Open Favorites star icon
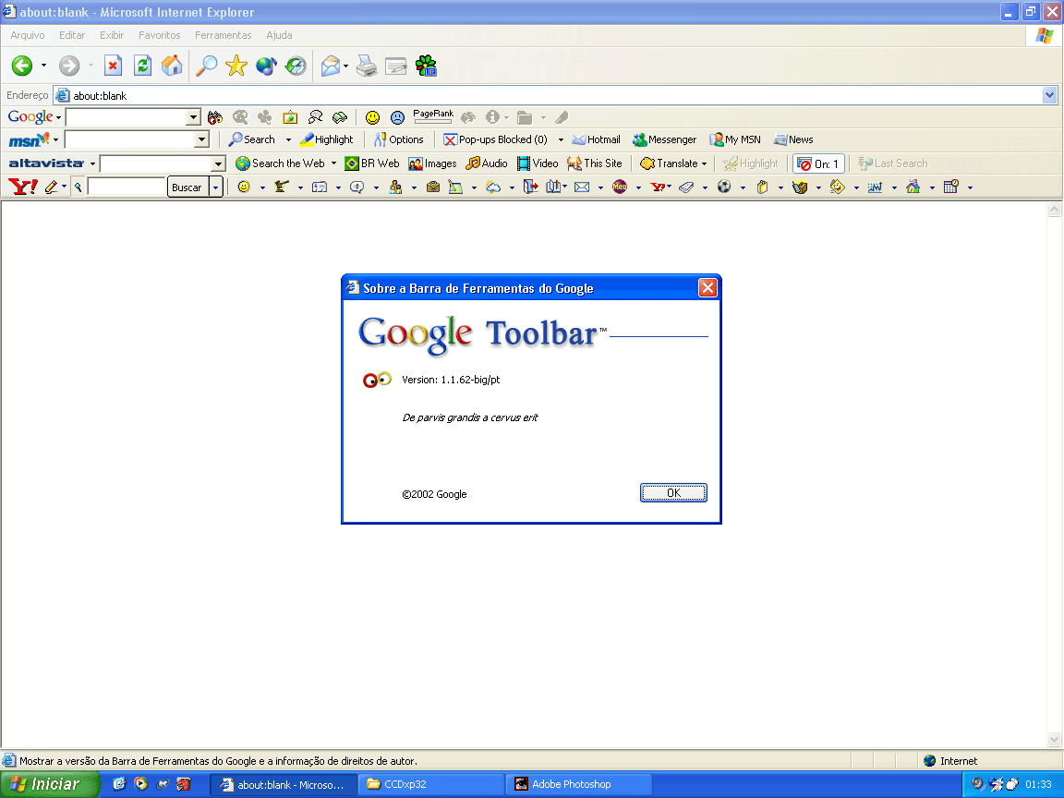1064x798 pixels. [236, 66]
